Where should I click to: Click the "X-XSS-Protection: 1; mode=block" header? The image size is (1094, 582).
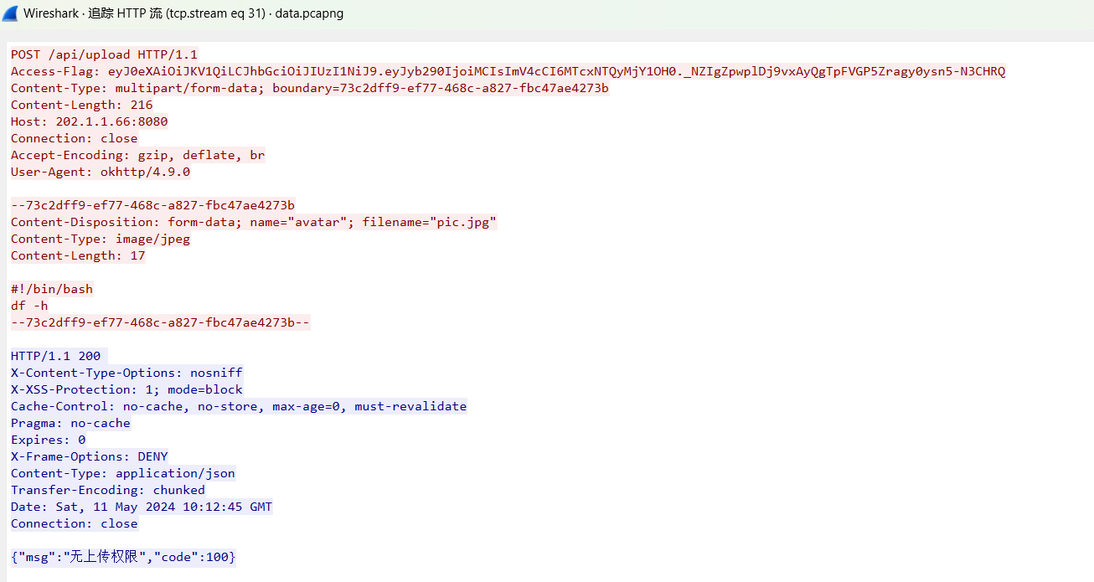127,389
